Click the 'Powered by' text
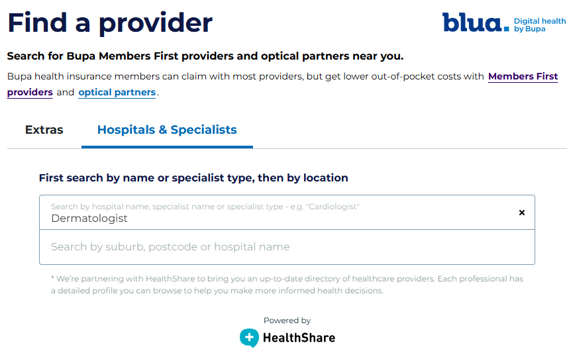Viewport: 571px width, 351px height. tap(287, 321)
